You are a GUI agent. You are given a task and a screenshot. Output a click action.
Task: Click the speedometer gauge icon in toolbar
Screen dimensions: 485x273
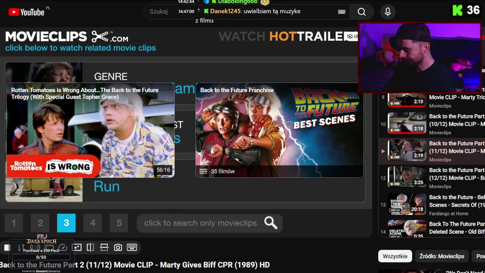coord(63,248)
